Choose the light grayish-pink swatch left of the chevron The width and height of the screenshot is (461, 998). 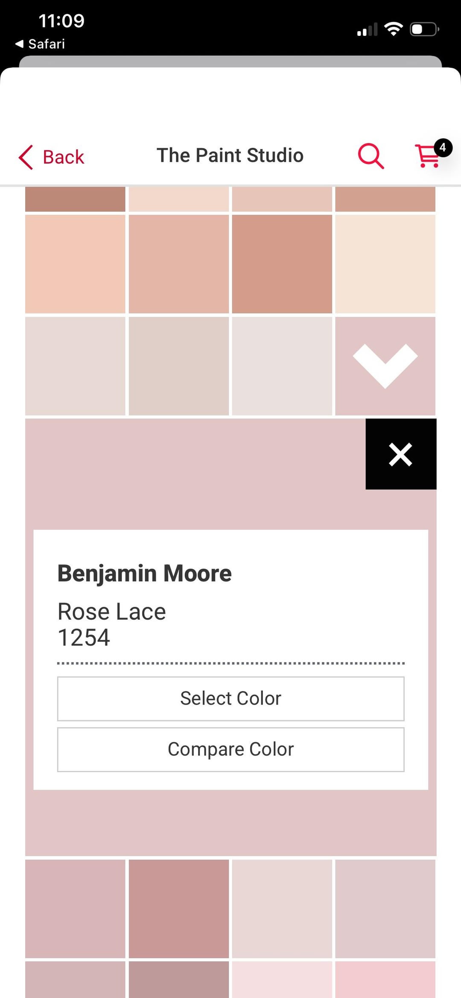(x=282, y=366)
